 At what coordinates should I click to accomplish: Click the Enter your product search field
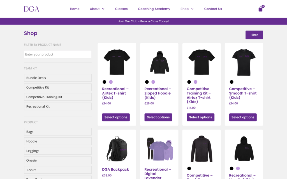click(x=58, y=54)
